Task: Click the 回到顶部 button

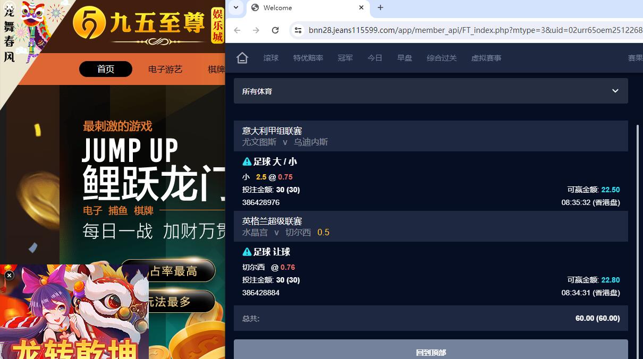Action: click(431, 351)
